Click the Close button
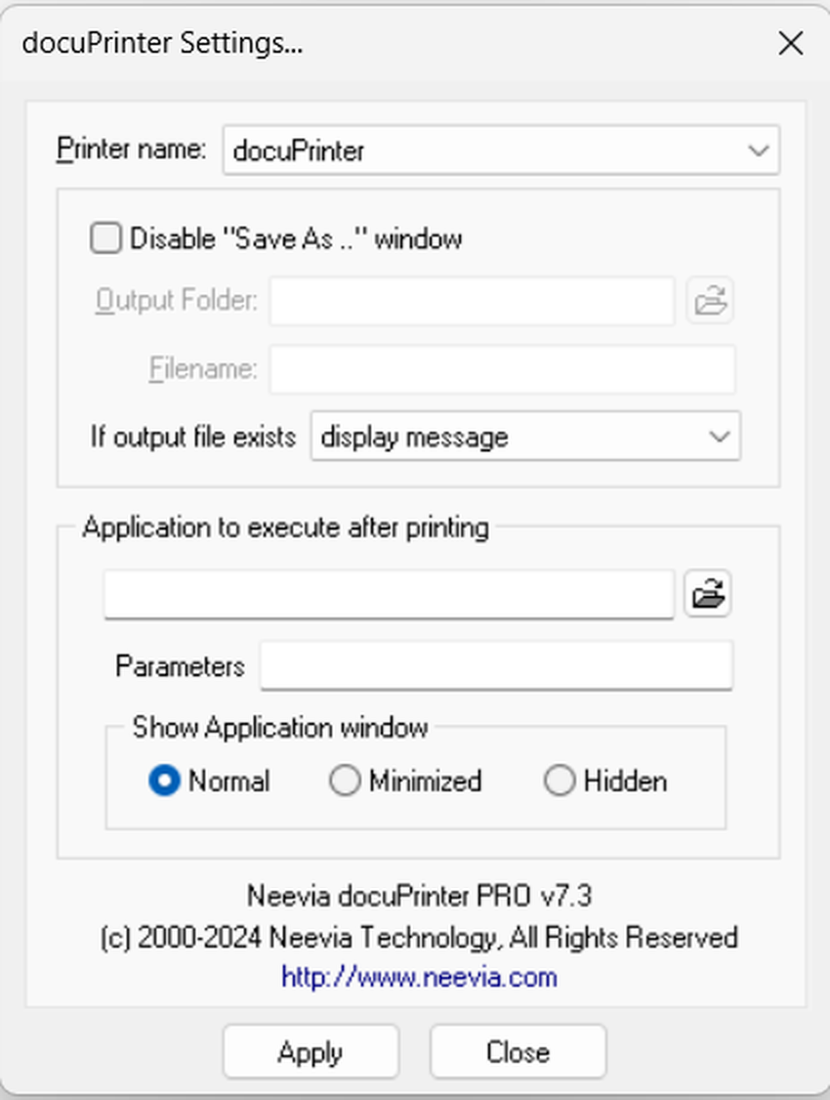The height and width of the screenshot is (1100, 830). pyautogui.click(x=519, y=1051)
